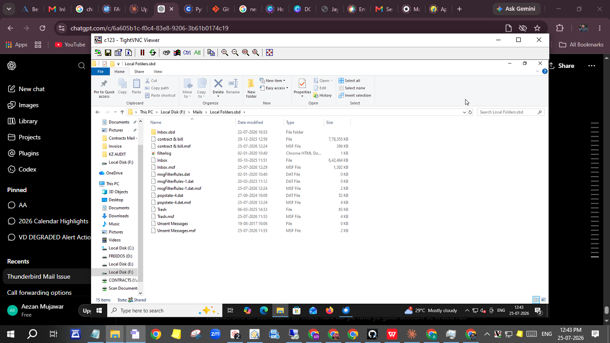Sort files by Date modified column
The height and width of the screenshot is (343, 610).
[x=250, y=122]
